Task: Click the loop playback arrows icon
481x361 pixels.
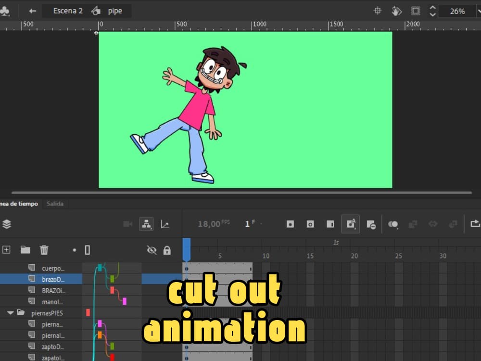Action: tap(433, 224)
